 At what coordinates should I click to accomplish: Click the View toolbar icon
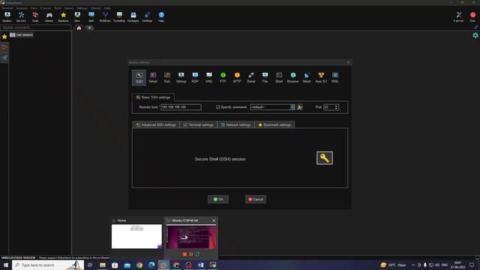(77, 16)
